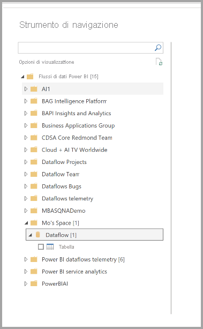The height and width of the screenshot is (329, 203).
Task: Click the AI1 folder icon
Action: [34, 89]
